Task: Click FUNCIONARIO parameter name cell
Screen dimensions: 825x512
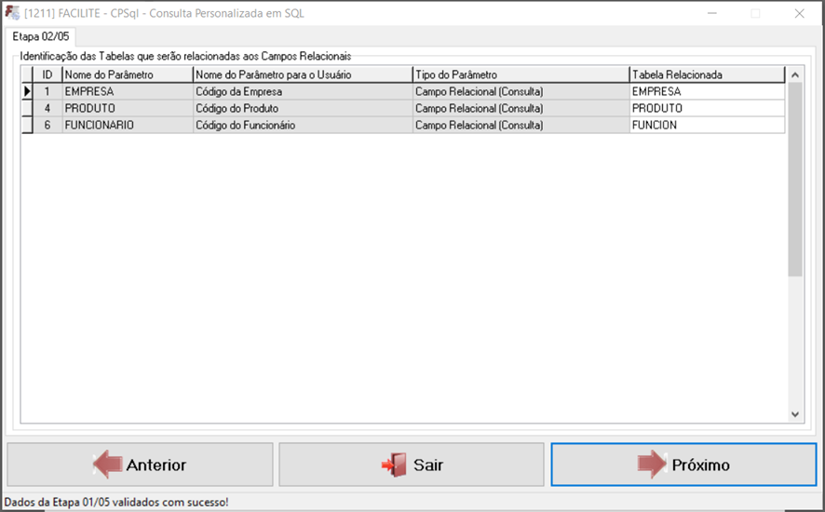Action: point(128,126)
